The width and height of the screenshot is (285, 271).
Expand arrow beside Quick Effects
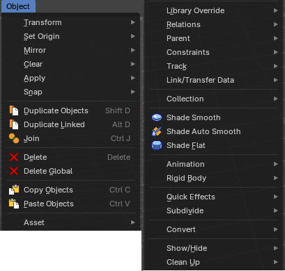click(x=276, y=197)
